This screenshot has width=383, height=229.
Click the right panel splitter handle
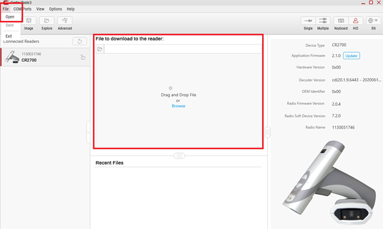(268, 132)
